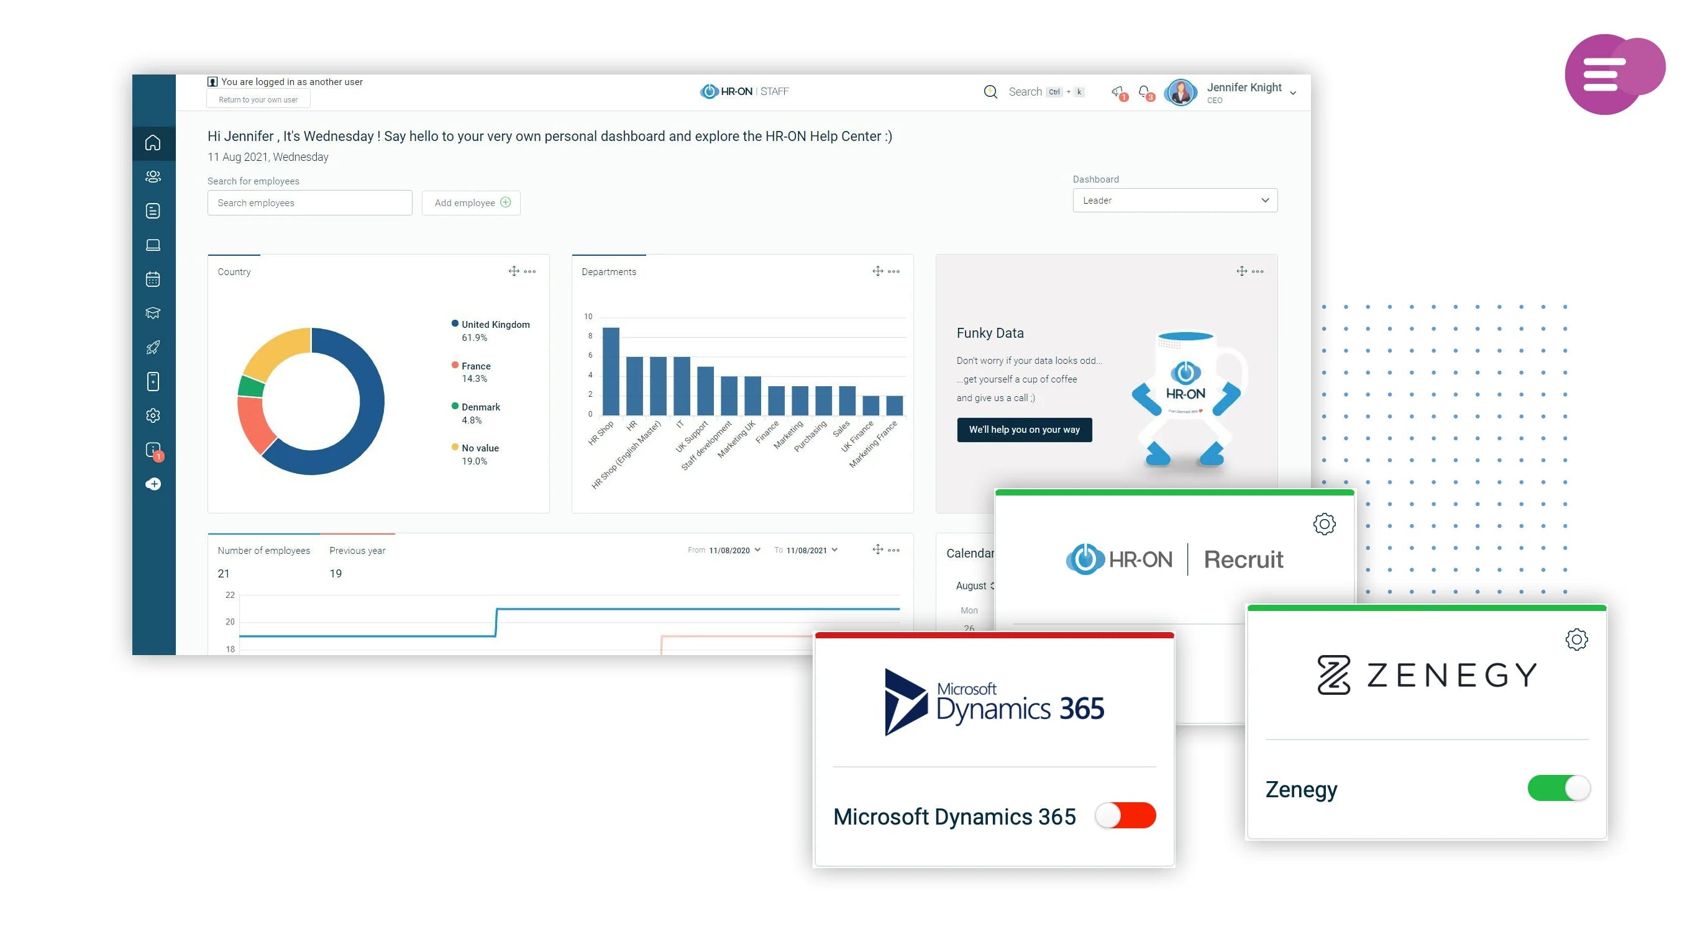Open the Home dashboard sidebar icon

click(152, 142)
